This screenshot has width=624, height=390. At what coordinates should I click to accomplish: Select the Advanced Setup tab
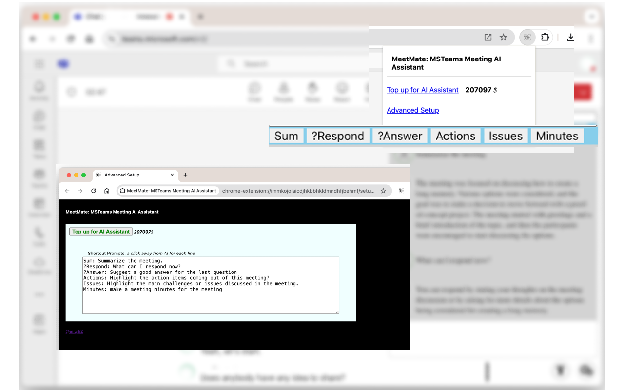(x=136, y=175)
